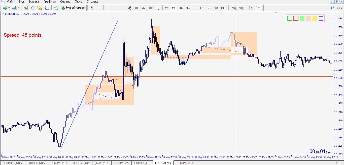Toggle the Chart Shift button

258,8
